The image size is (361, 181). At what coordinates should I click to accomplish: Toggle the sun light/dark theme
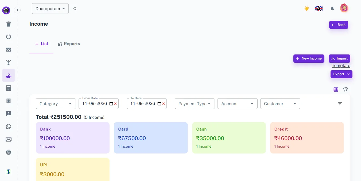307,9
